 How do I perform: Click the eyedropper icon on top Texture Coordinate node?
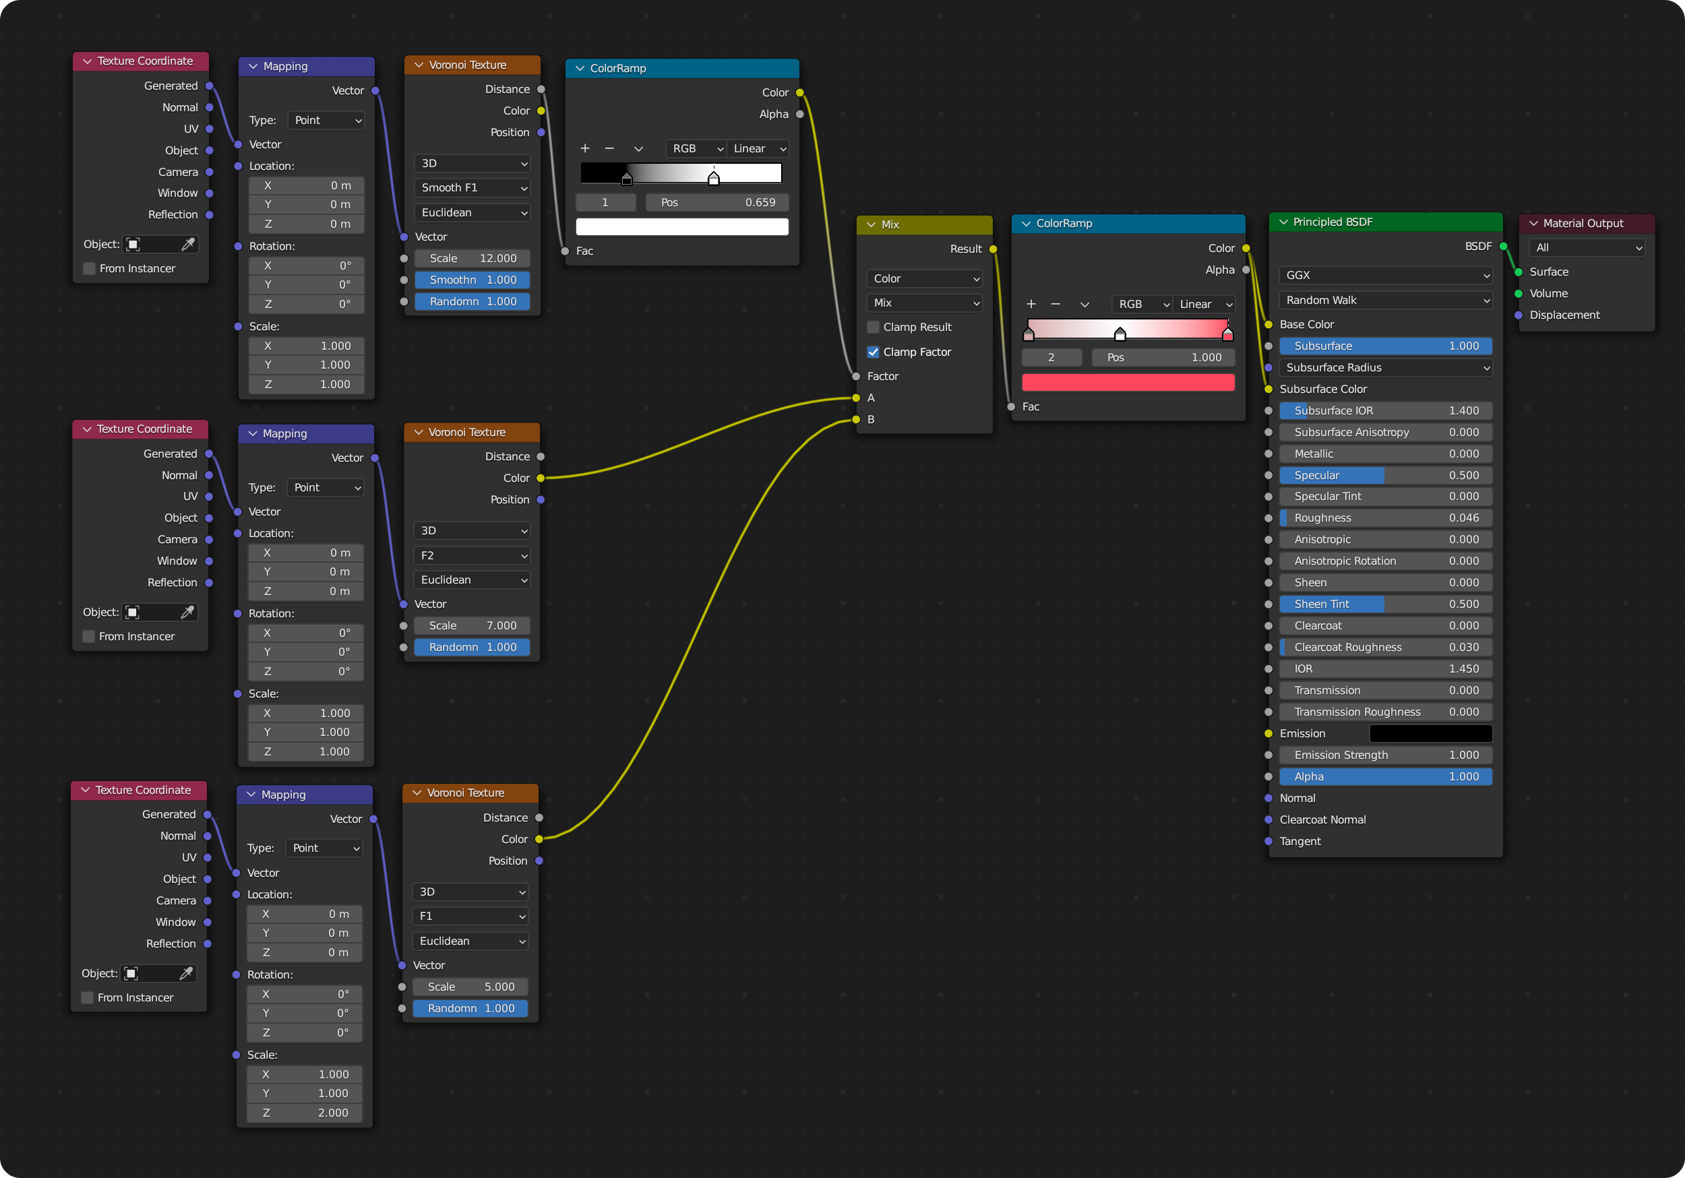pyautogui.click(x=189, y=245)
